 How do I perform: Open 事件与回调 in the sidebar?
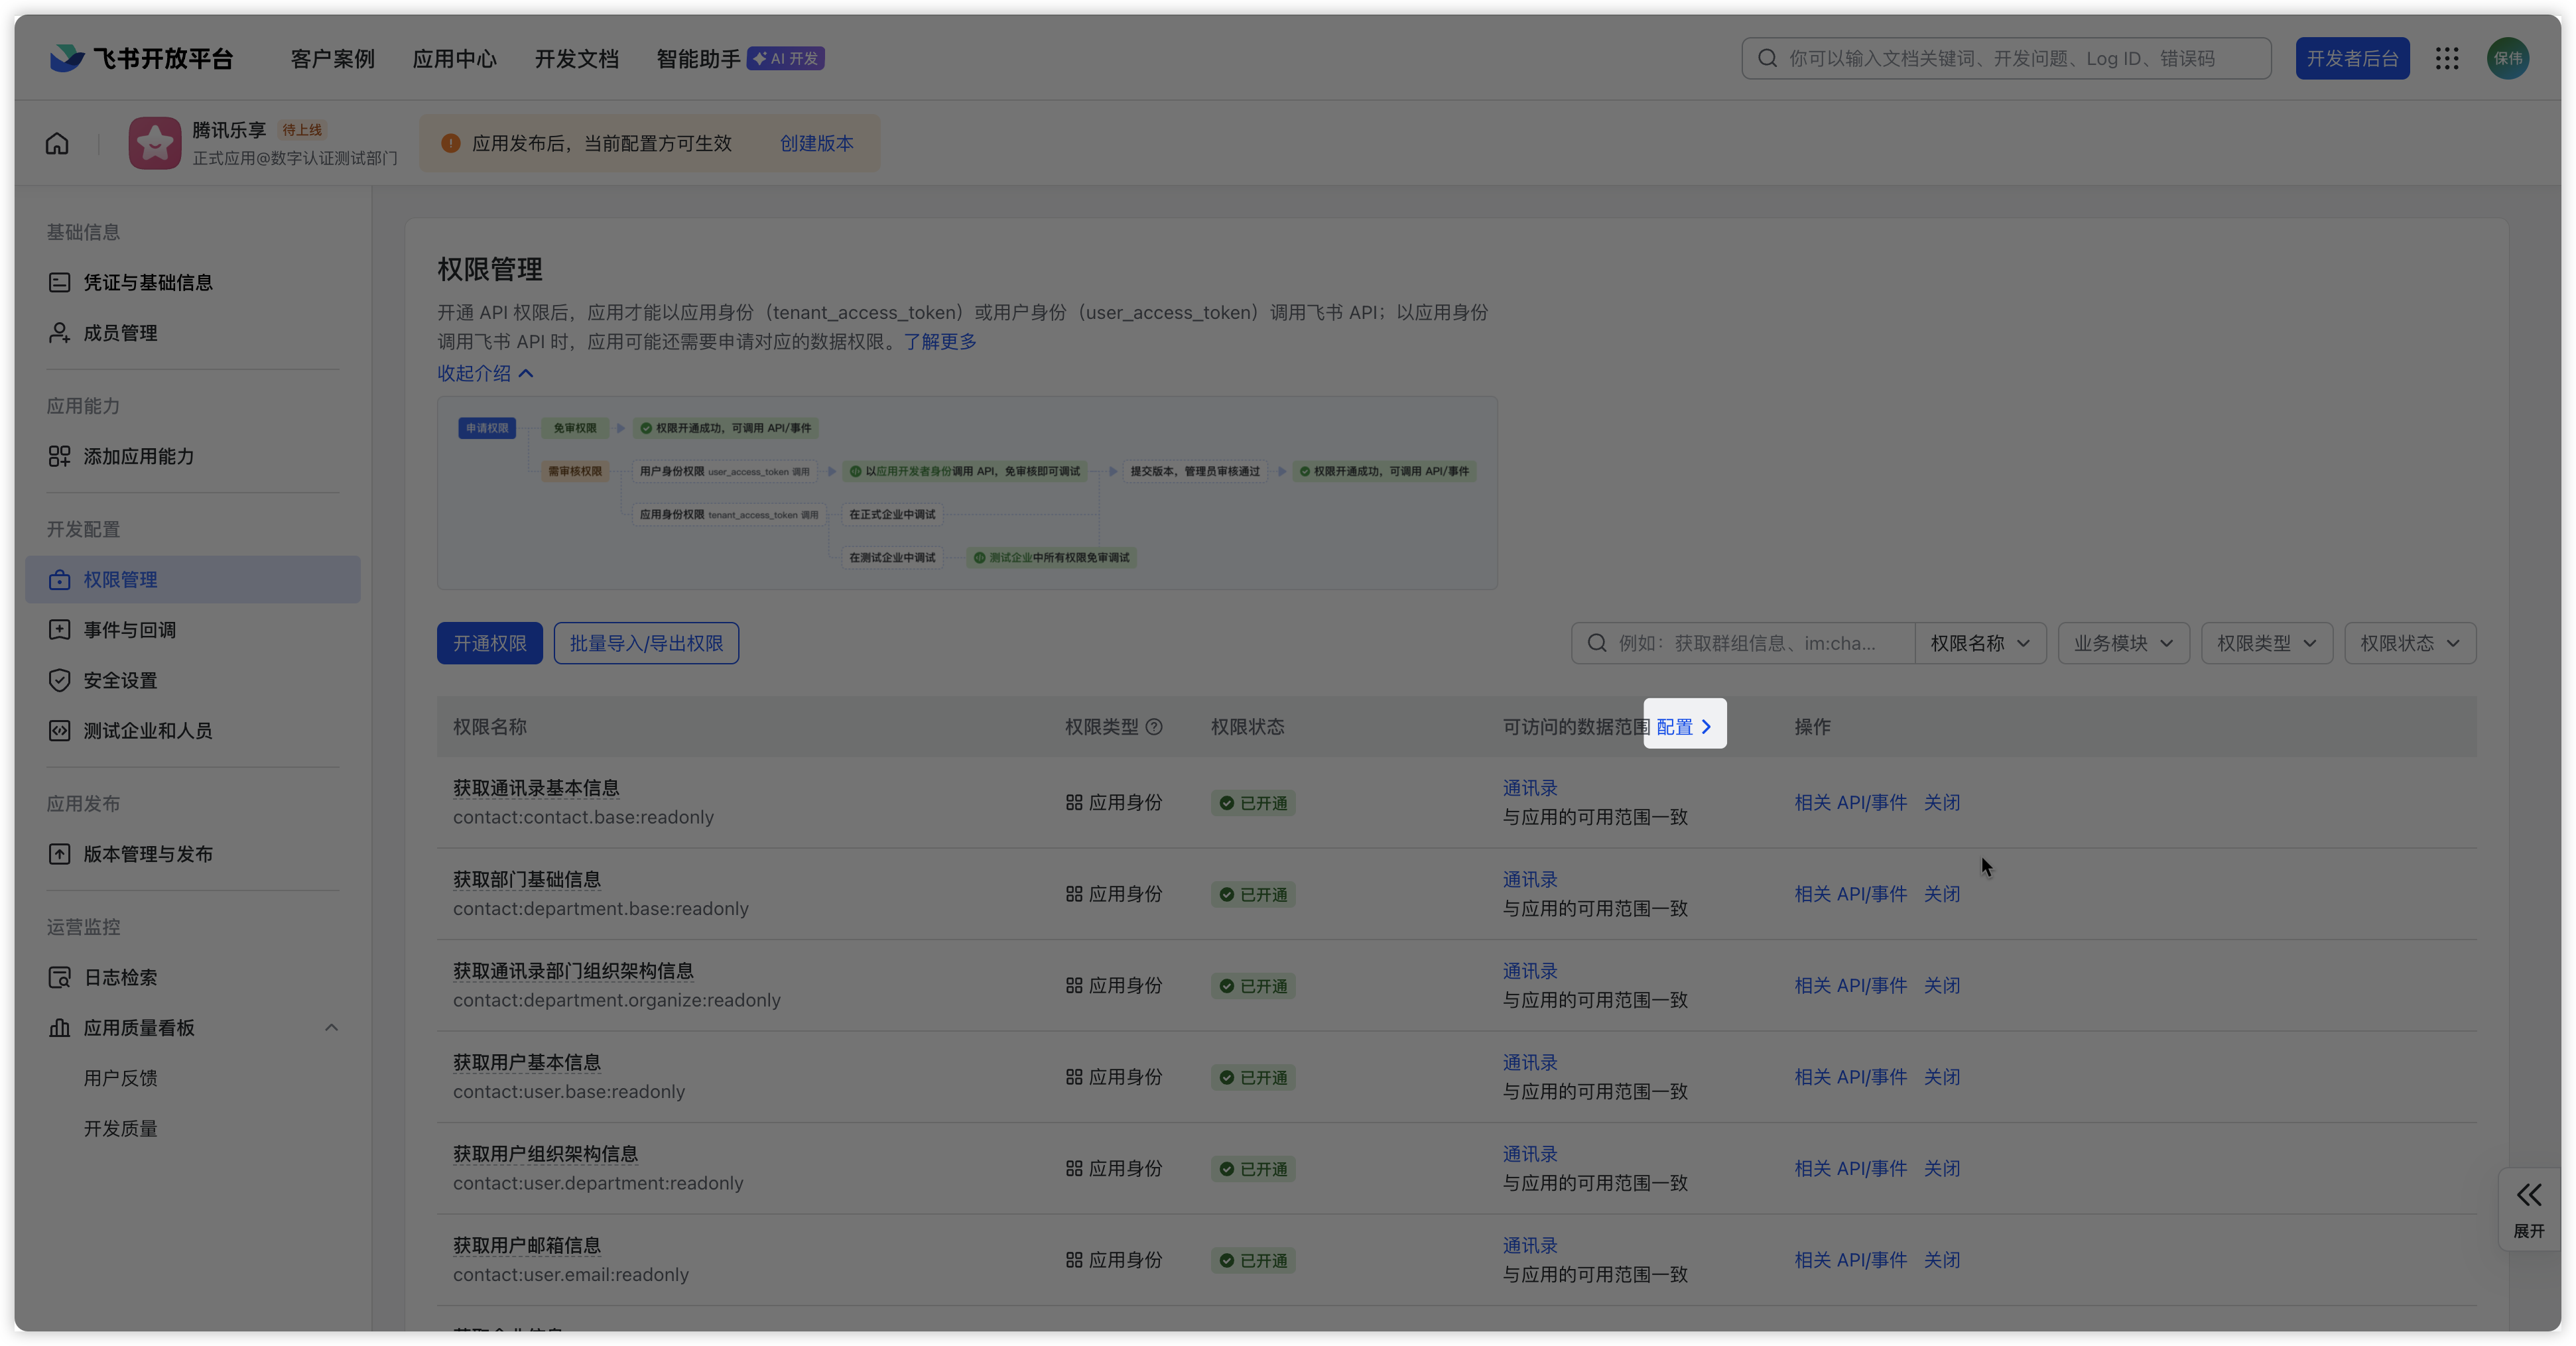coord(130,630)
